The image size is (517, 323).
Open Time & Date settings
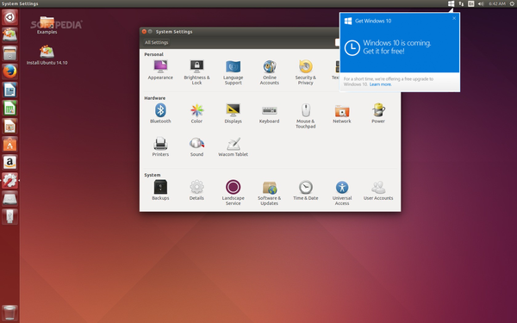tap(306, 190)
